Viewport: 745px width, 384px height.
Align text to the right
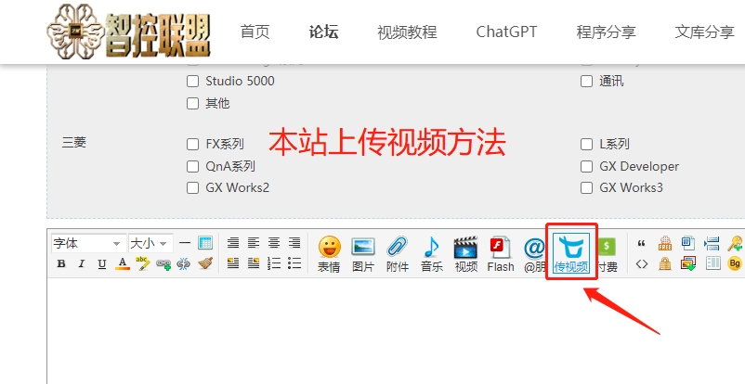pyautogui.click(x=294, y=243)
